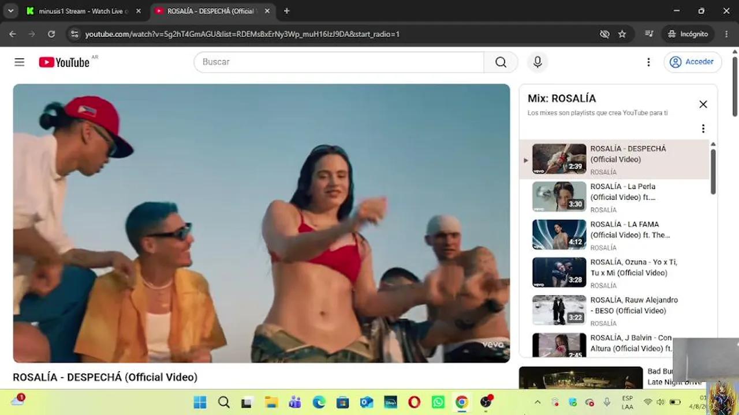Switch to Google Chrome on the taskbar

[x=462, y=402]
